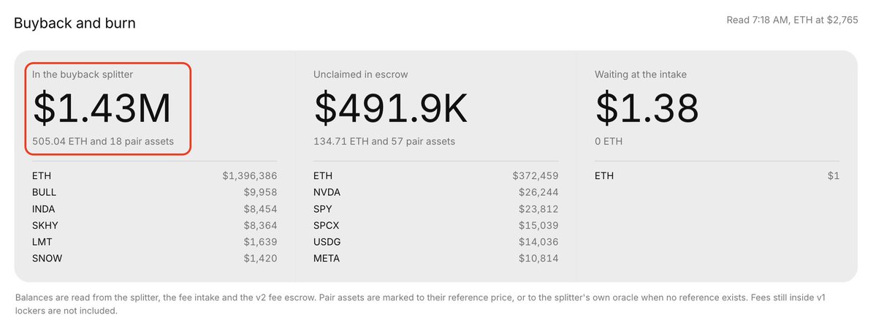The image size is (876, 331).
Task: Select the highlighted buyback splitter card
Action: click(x=108, y=108)
